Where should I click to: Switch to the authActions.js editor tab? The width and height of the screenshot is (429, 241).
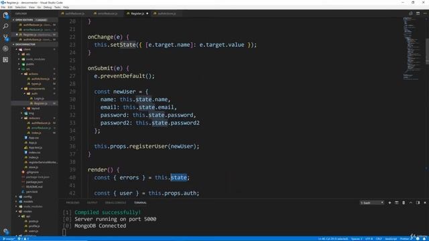click(x=166, y=13)
